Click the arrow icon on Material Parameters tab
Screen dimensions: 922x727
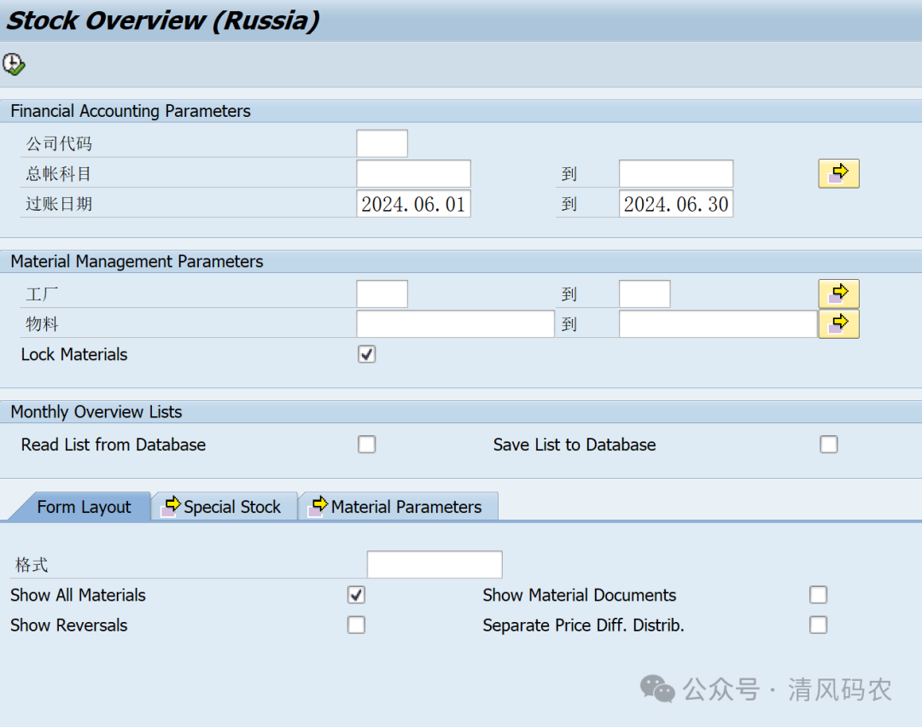point(318,506)
